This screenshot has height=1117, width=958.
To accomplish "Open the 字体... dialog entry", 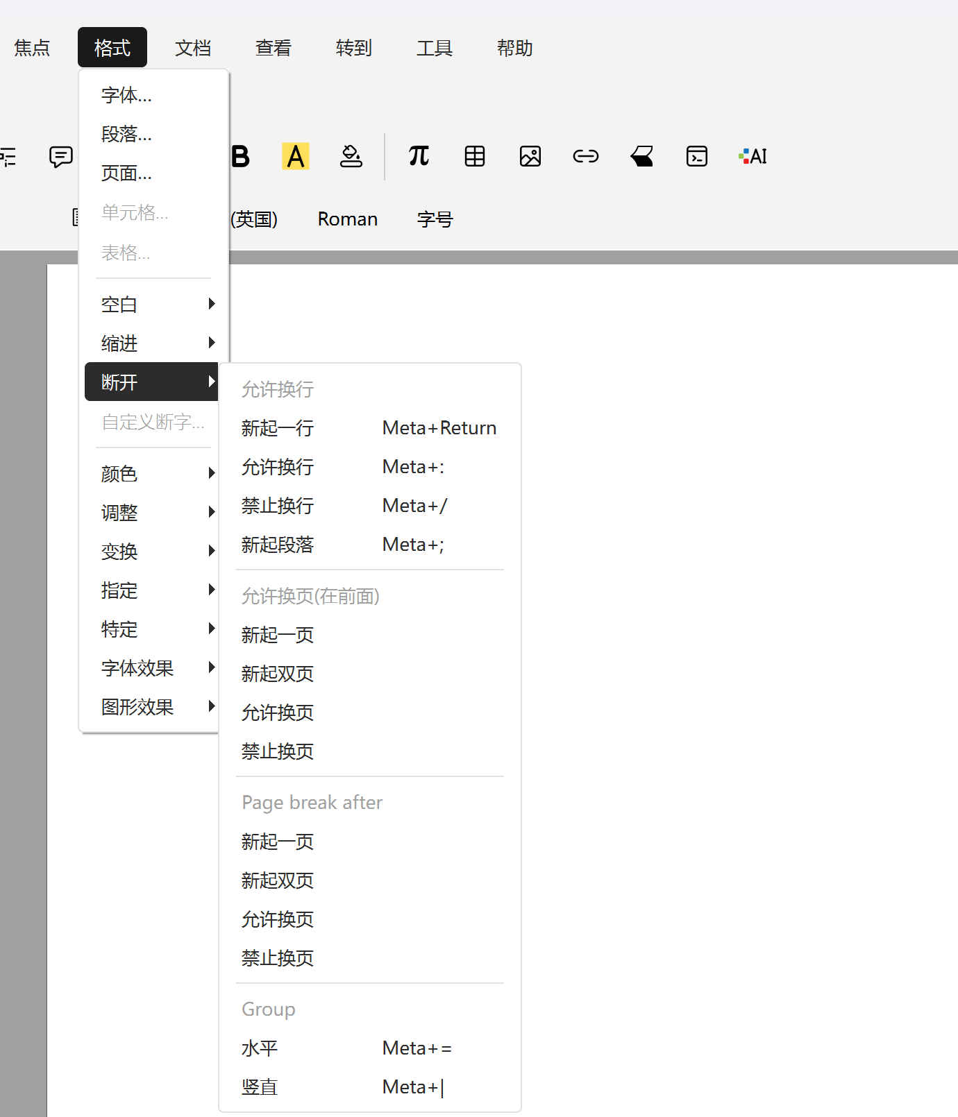I will 126,95.
